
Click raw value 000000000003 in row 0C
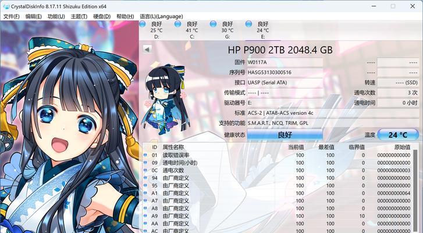click(393, 170)
